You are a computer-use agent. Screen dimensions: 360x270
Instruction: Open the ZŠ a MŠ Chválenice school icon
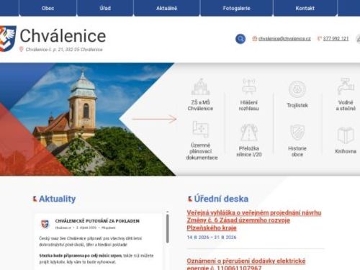click(200, 87)
